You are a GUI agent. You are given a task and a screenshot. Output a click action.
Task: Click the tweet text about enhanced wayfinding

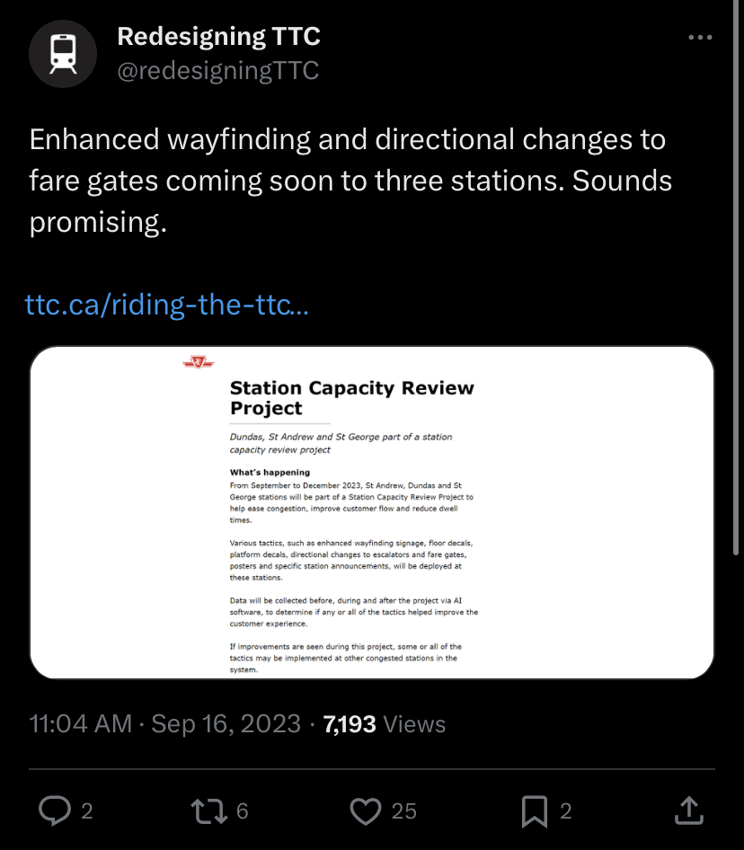tap(350, 180)
